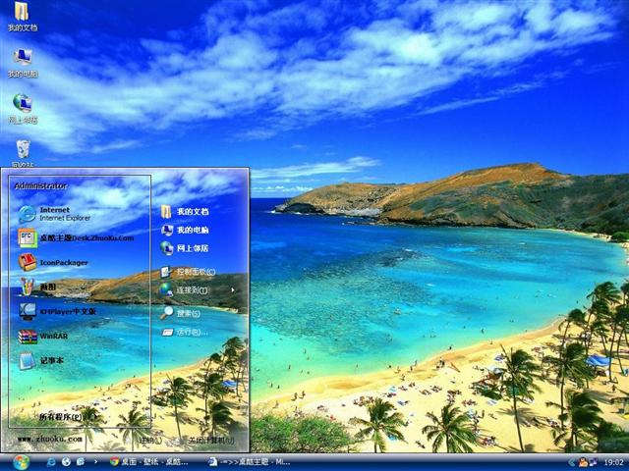The image size is (629, 471).
Task: Click the second quick launch globe icon
Action: [66, 462]
